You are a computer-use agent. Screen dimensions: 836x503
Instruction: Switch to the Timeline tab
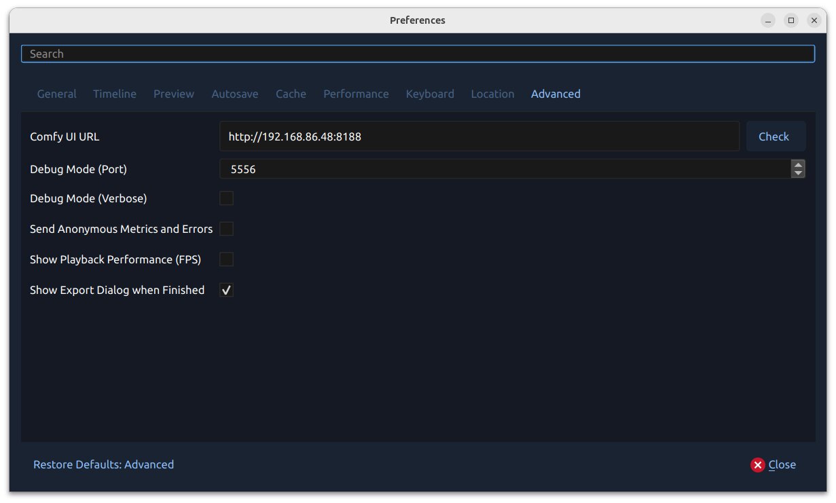click(114, 94)
